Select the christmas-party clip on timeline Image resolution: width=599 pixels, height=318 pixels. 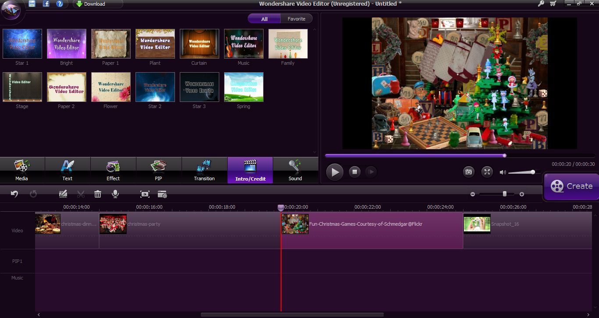coord(190,231)
